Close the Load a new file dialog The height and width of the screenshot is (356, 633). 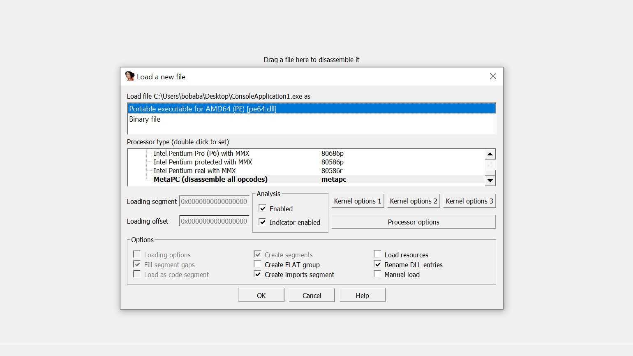493,76
